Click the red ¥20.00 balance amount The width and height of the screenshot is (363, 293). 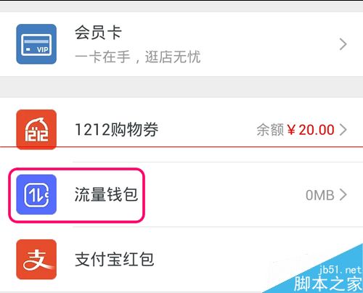pyautogui.click(x=311, y=130)
